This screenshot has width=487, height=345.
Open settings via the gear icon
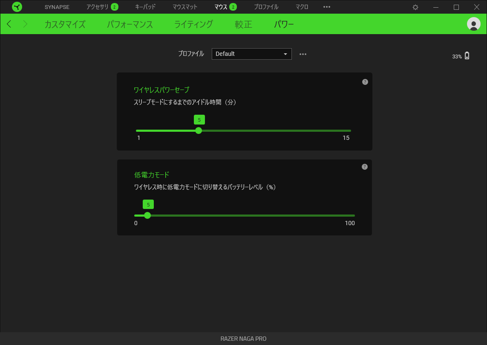[415, 7]
